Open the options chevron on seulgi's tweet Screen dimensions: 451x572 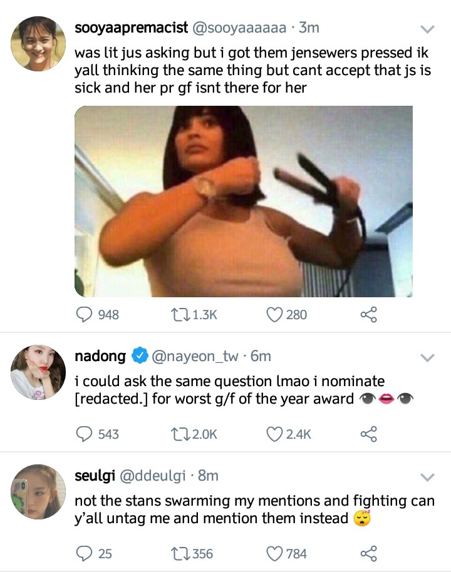(427, 477)
